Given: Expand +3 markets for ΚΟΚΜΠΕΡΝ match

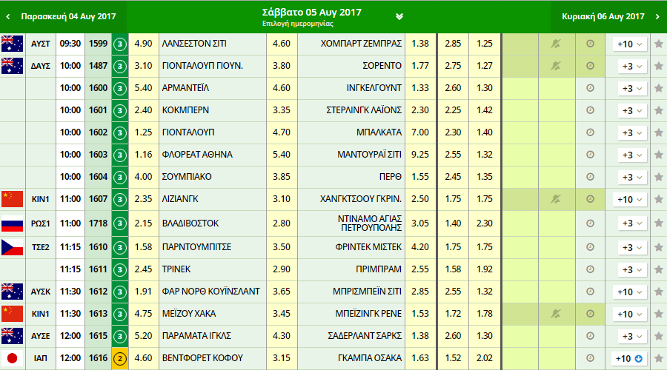Looking at the screenshot, I should tap(630, 110).
